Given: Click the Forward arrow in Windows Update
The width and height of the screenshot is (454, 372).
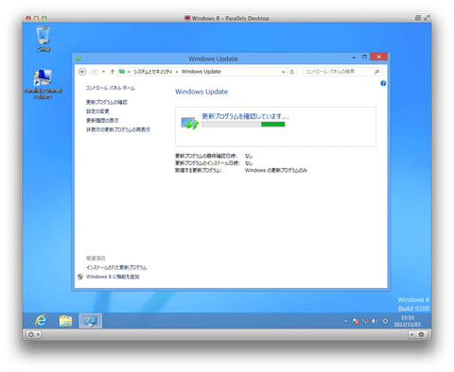Looking at the screenshot, I should [x=94, y=72].
